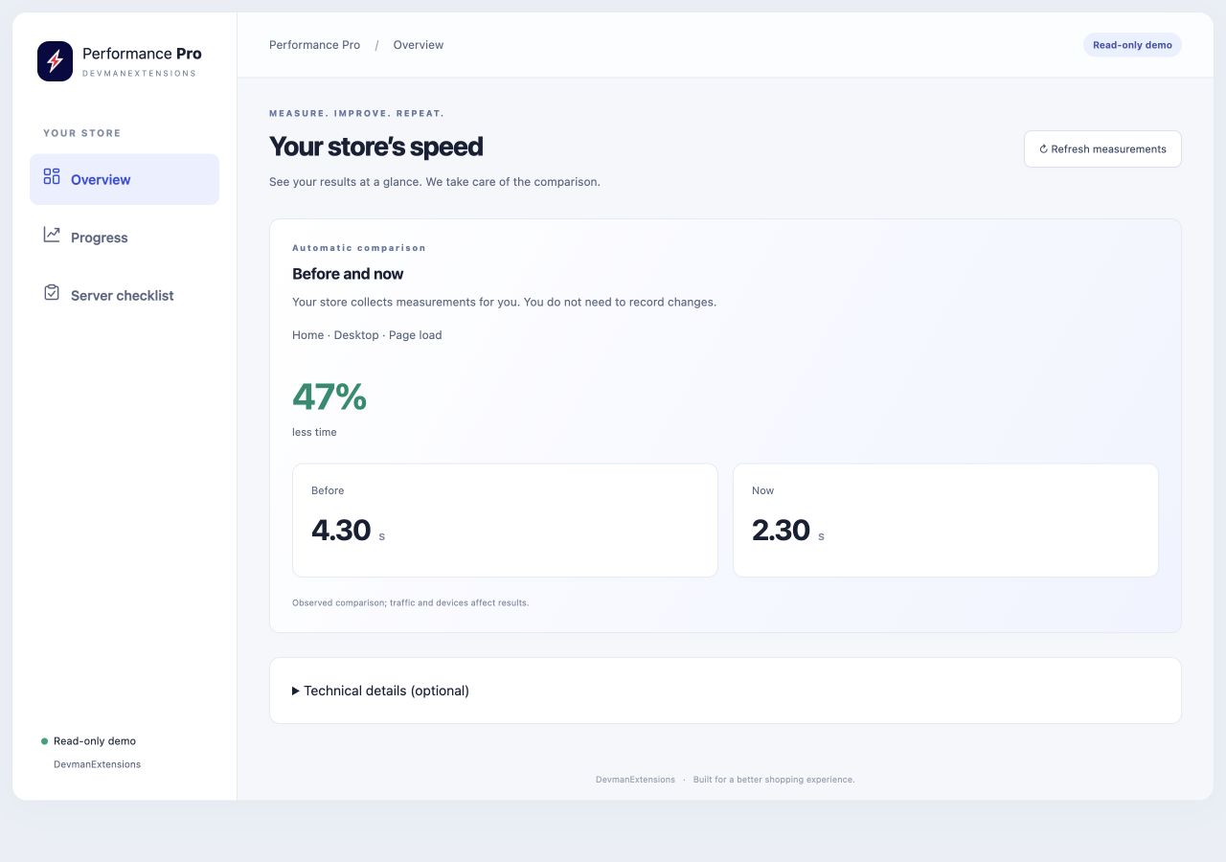Click the 'YOUR STORE' sidebar section label
1226x862 pixels.
pos(82,133)
